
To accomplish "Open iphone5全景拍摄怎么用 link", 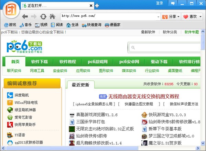I will (94, 104).
